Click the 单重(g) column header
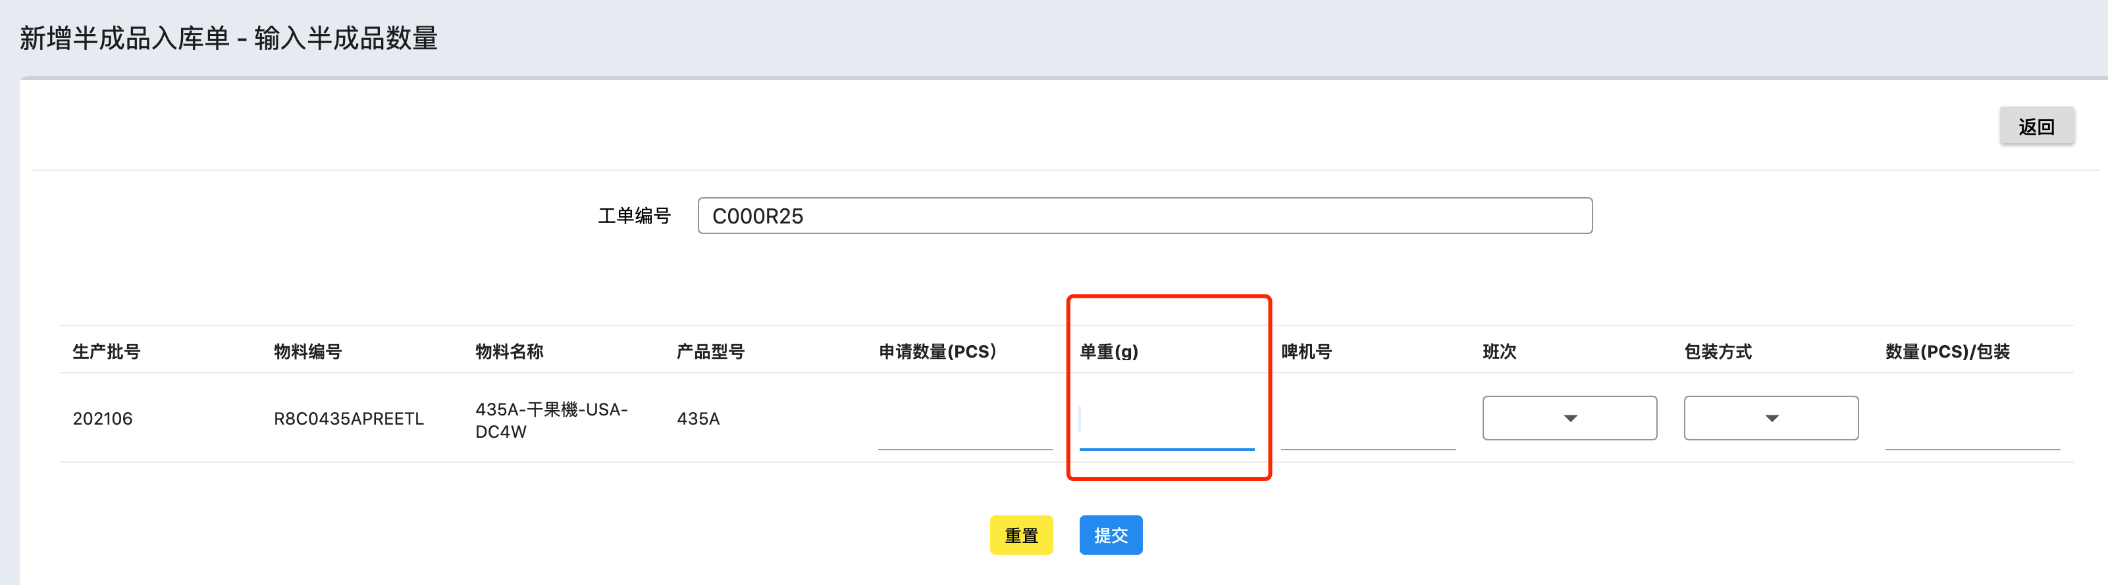 pos(1109,351)
